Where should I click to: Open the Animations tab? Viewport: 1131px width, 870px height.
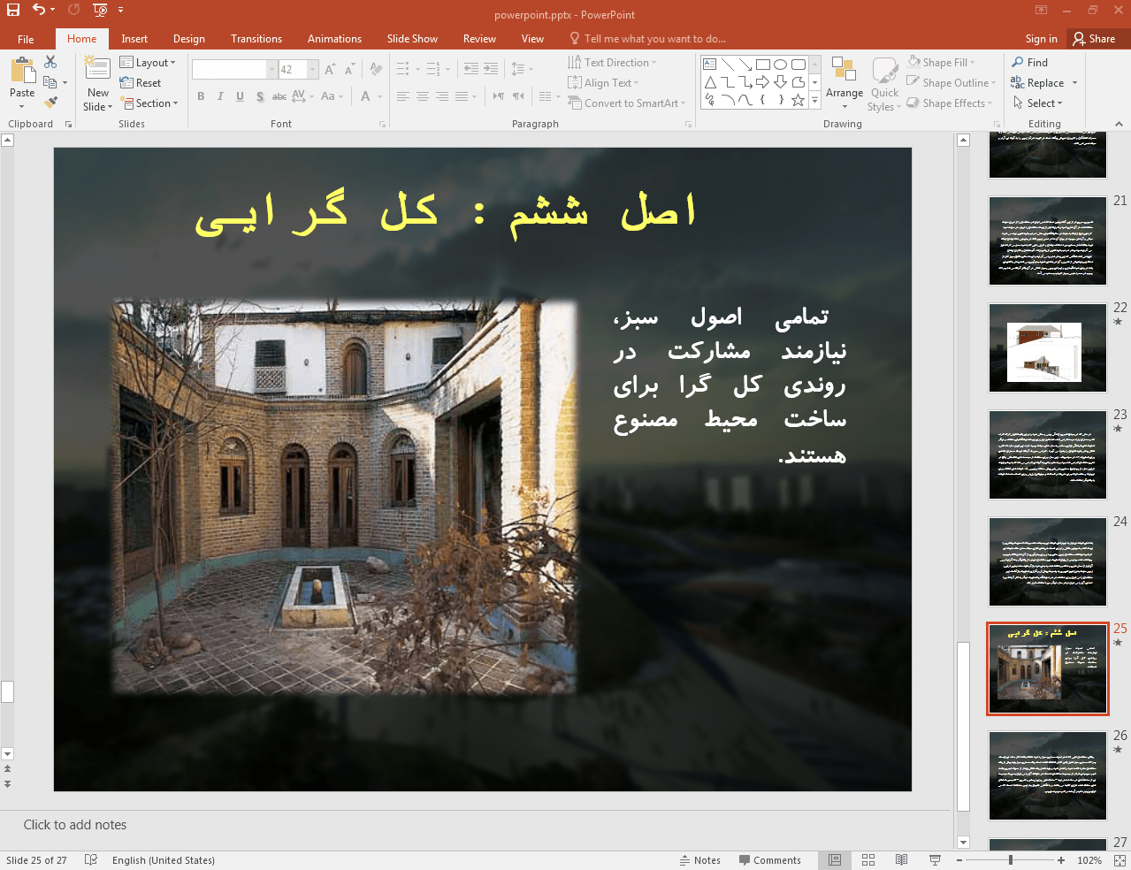pyautogui.click(x=334, y=39)
